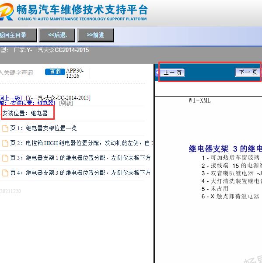Select 页 3：继电器支架 1 的继电器位置分配 entry
Viewport: 262px width, 263px height.
(80, 158)
